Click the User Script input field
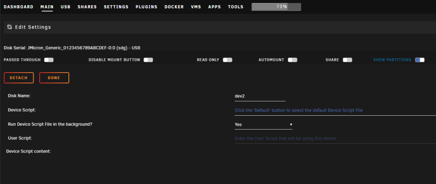436x184 pixels. point(335,138)
